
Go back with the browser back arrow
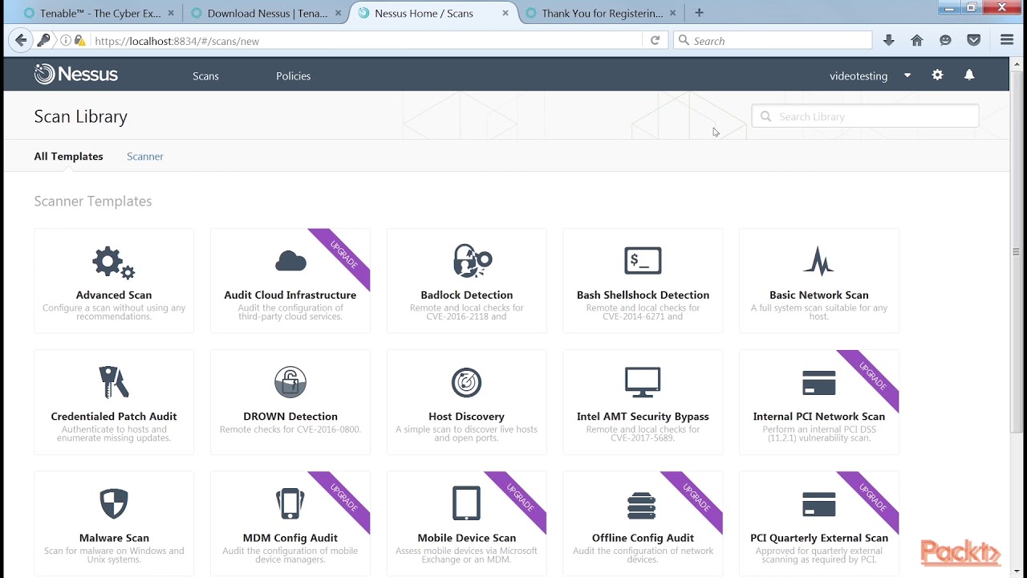22,40
